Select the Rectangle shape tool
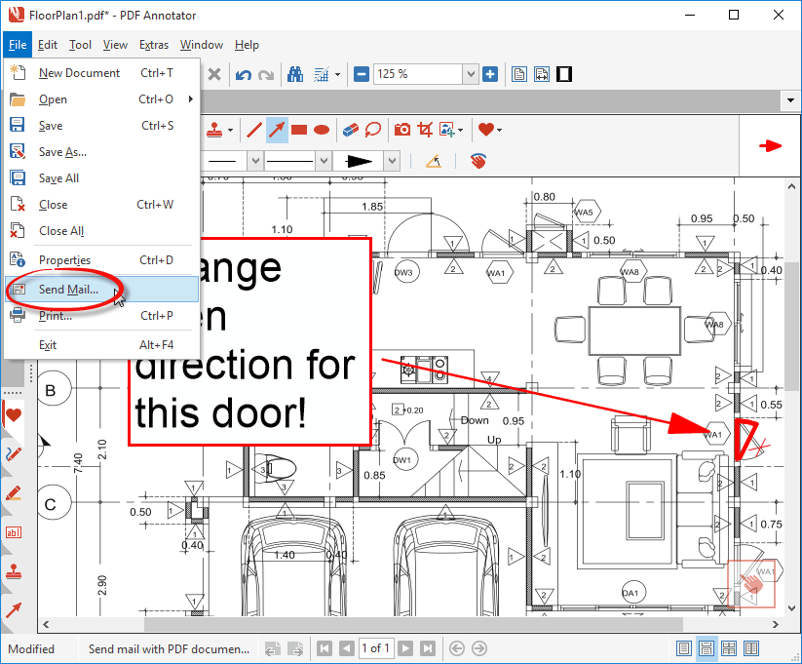Screen dimensions: 802x664 (x=299, y=129)
